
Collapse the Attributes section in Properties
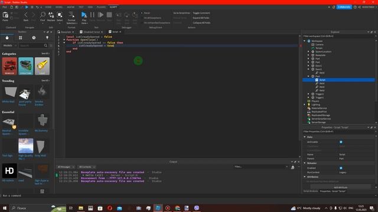coord(305,177)
